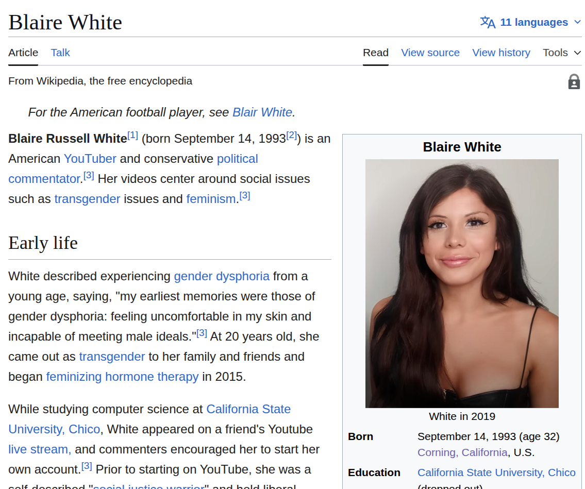Screen dimensions: 585x489
Task: Open the feminism link
Action: point(211,199)
